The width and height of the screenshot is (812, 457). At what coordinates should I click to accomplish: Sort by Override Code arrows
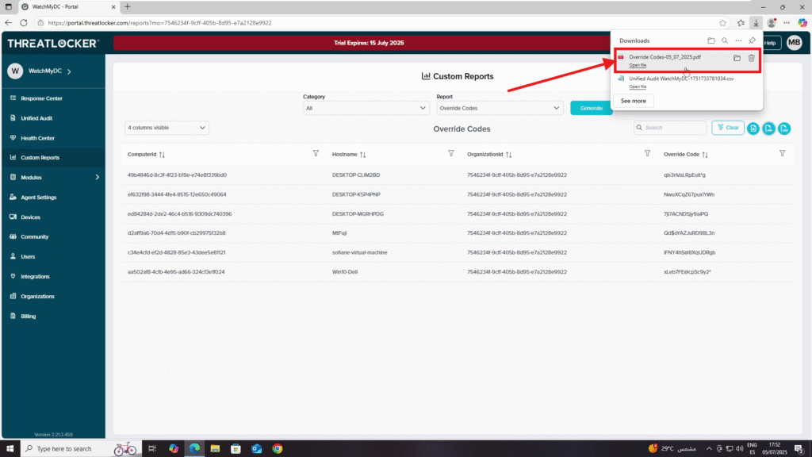705,155
